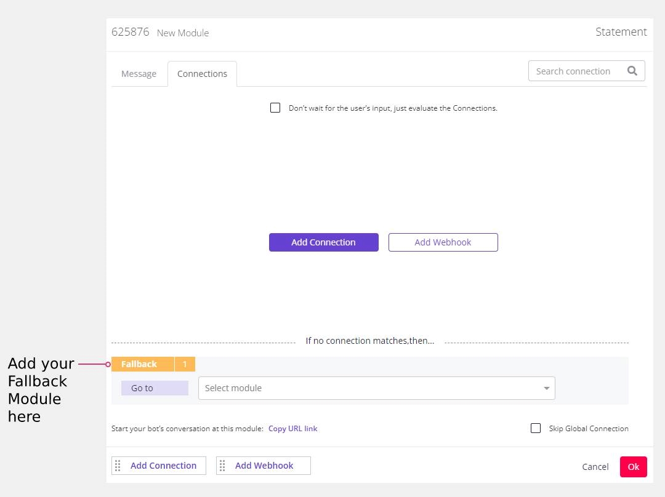Click the pink Ok button
Viewport: 665px width, 497px height.
click(633, 466)
